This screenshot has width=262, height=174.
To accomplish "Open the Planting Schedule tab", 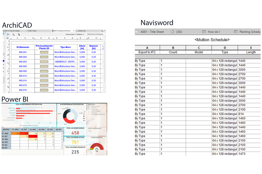I will click(247, 32).
